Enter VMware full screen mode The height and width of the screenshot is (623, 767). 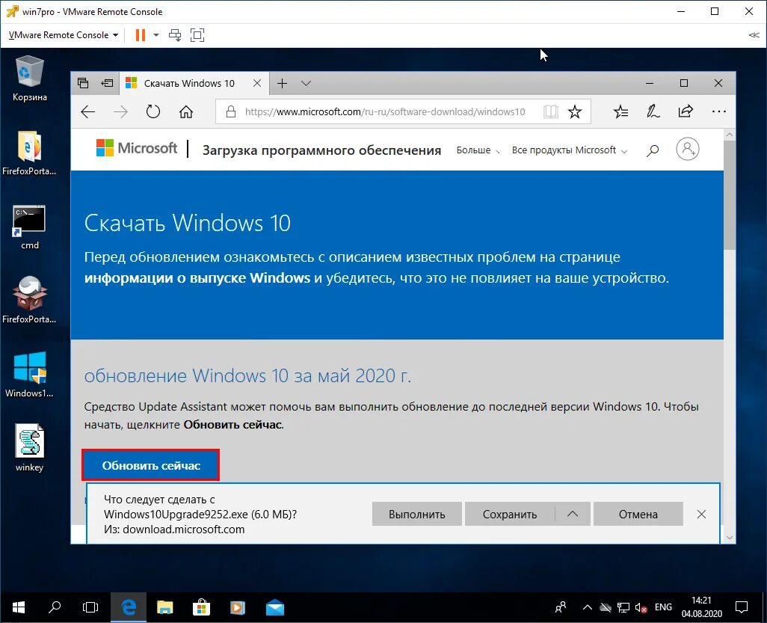[x=197, y=34]
